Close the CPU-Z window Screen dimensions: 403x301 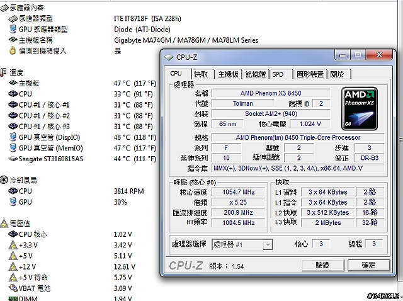(379, 55)
